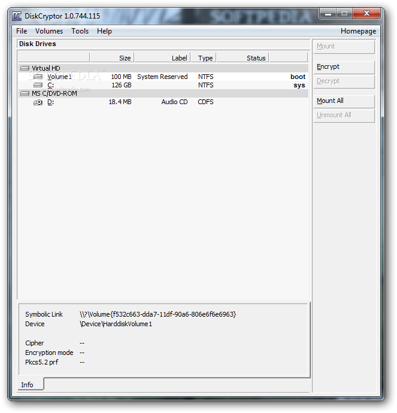
Task: Click the Mount All button
Action: click(x=344, y=101)
